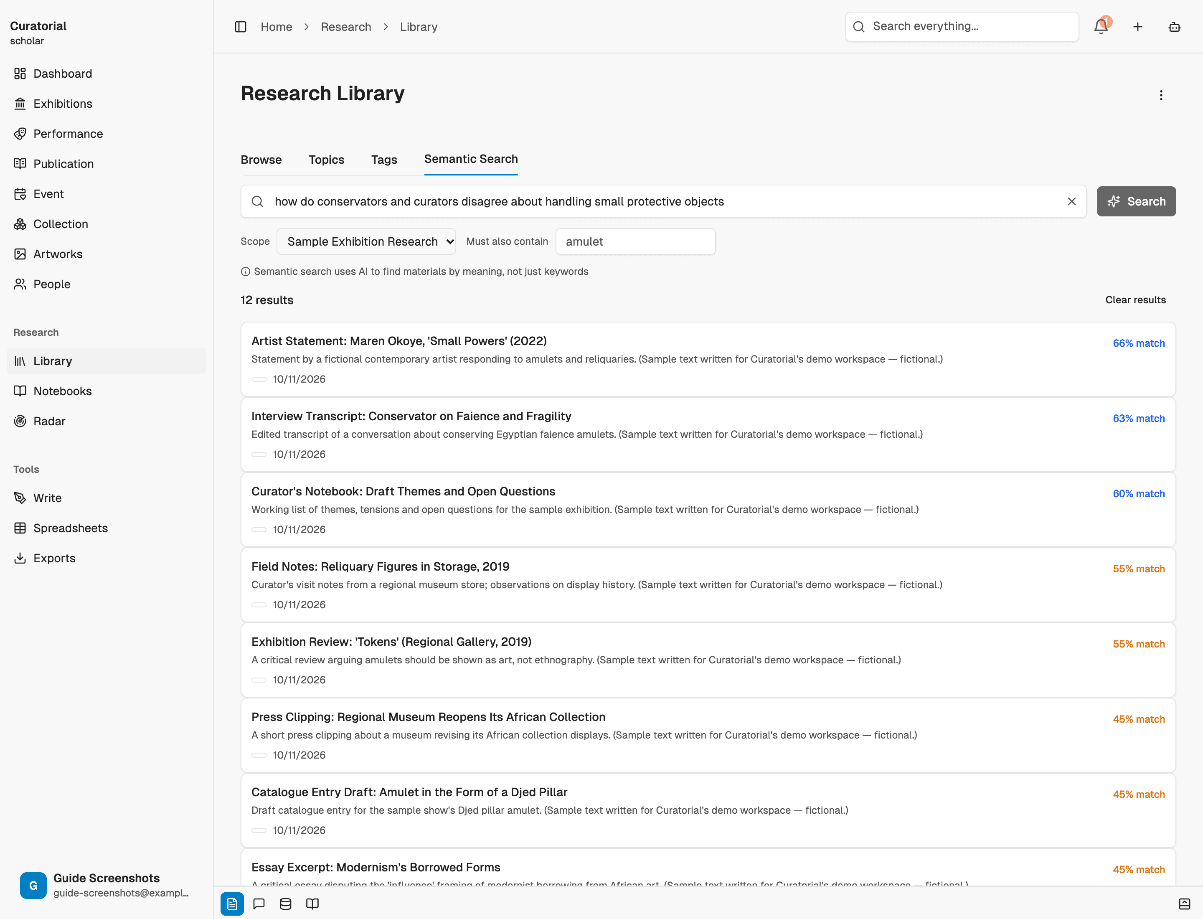Go to Home breadcrumb

[x=276, y=27]
